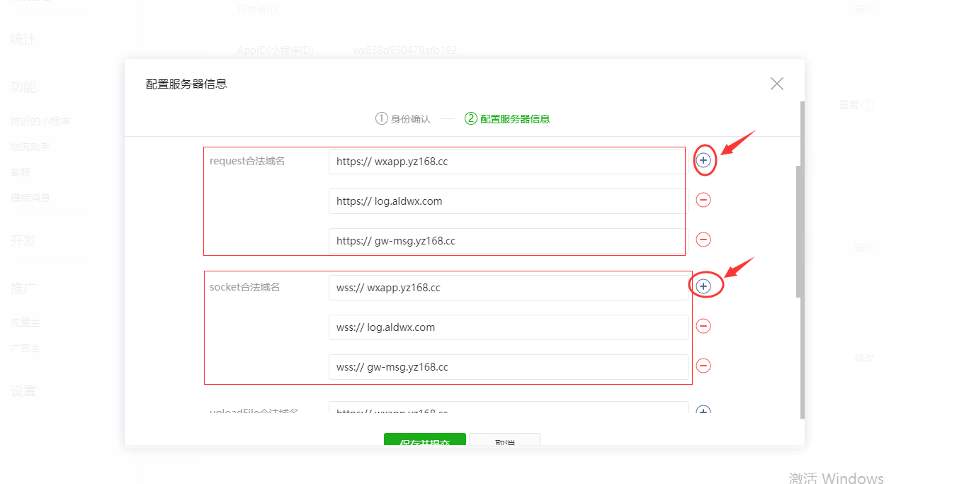The height and width of the screenshot is (484, 969).
Task: Click the wss log.aldwx.com input field
Action: [509, 327]
